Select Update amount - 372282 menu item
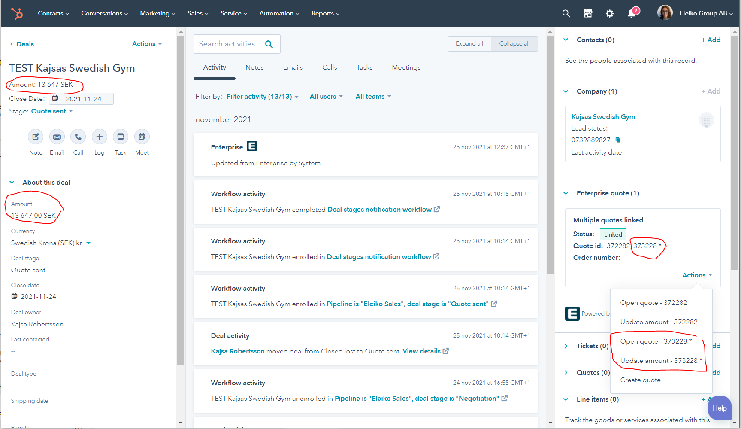 (659, 322)
